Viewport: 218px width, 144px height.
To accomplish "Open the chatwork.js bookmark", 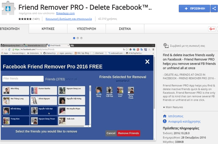I will coord(49,53).
